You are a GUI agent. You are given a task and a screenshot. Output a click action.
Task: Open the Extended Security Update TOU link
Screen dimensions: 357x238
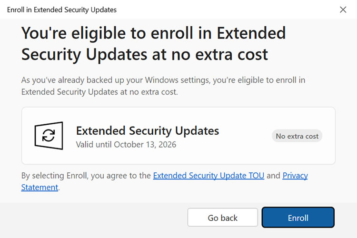click(208, 176)
